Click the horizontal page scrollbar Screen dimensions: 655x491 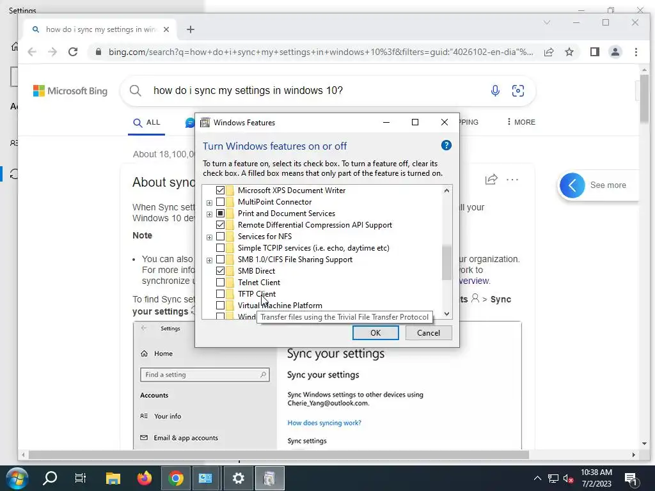[279, 455]
